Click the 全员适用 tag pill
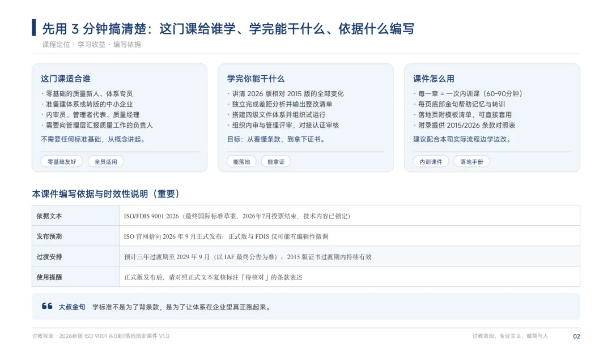Image resolution: width=612 pixels, height=344 pixels. tap(106, 162)
